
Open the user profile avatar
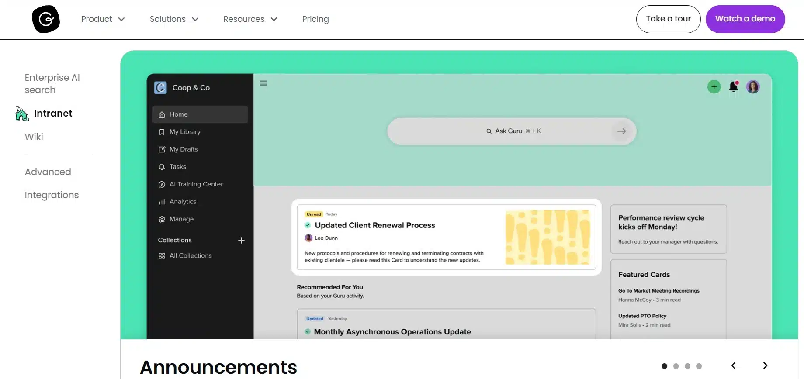753,87
